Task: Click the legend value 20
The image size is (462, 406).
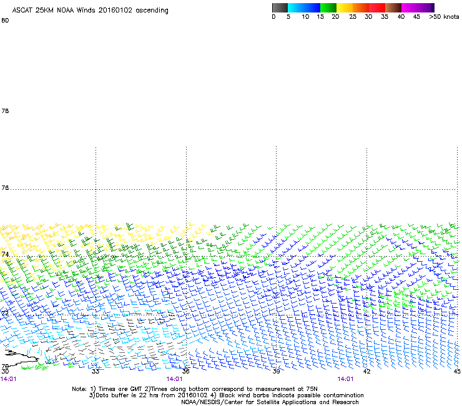Action: coord(335,17)
